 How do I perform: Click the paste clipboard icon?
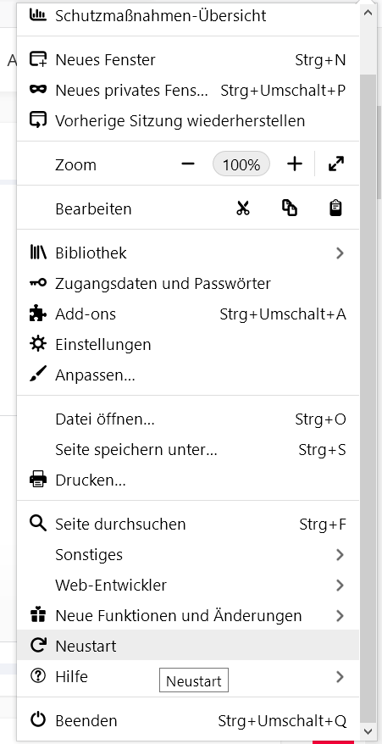pos(336,208)
